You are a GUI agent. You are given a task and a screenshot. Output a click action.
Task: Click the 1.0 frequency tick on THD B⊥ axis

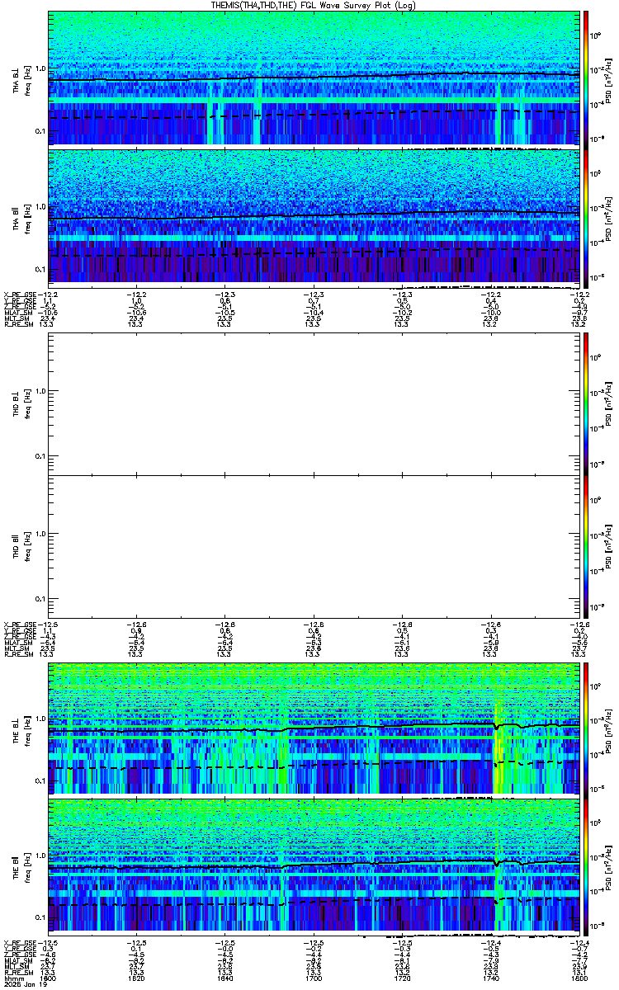(41, 391)
